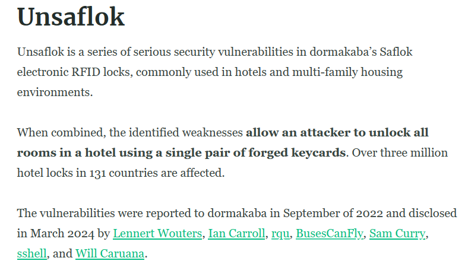This screenshot has height=264, width=468.
Task: Click the Unsaflok page heading
Action: pyautogui.click(x=71, y=17)
